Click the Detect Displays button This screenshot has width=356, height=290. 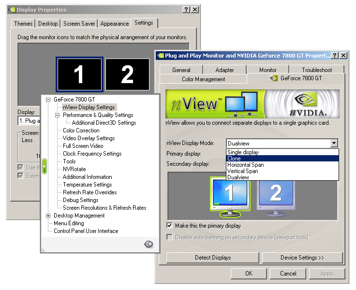pyautogui.click(x=213, y=258)
